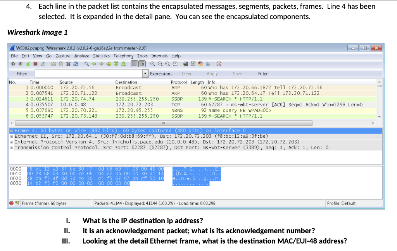
Task: Apply the current display filter
Action: tap(212, 73)
